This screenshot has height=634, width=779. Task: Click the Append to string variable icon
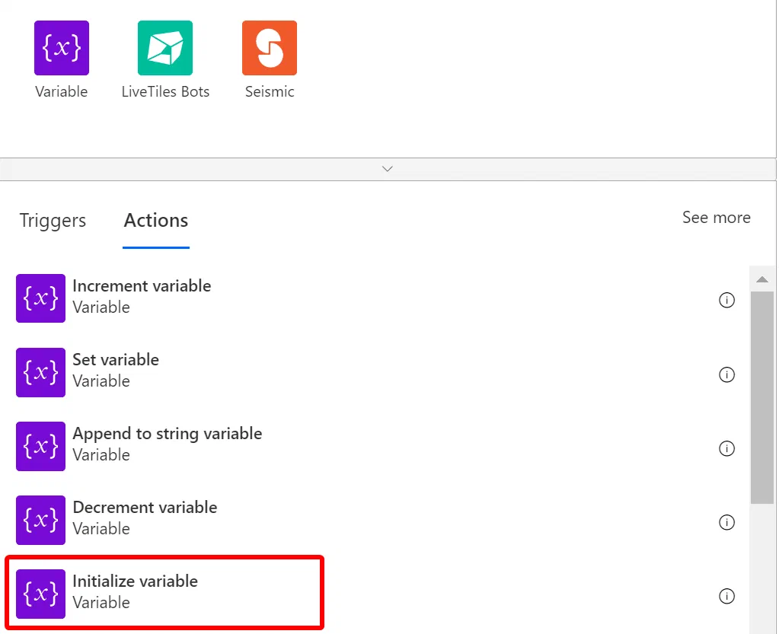40,446
